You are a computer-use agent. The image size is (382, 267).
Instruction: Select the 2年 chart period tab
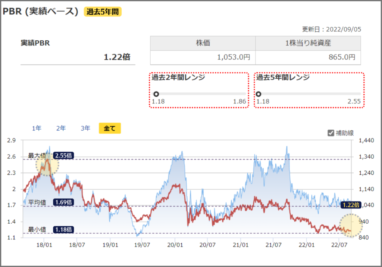(61, 128)
